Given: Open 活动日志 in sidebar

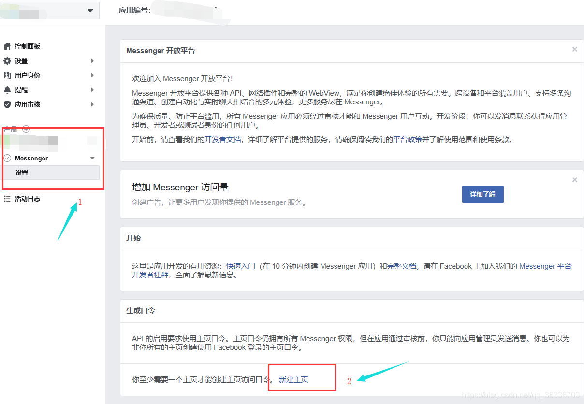Looking at the screenshot, I should point(28,199).
